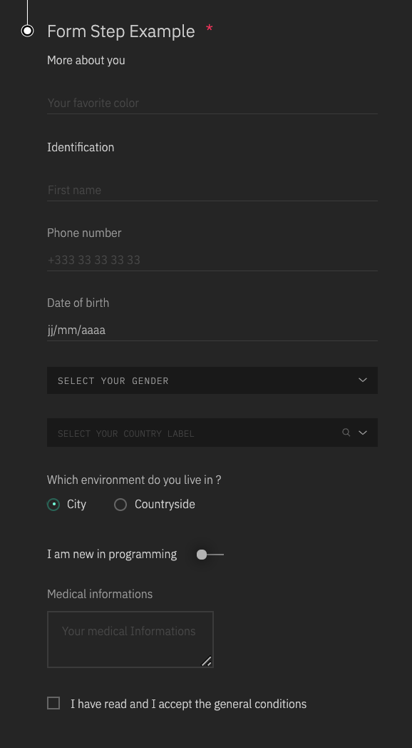
Task: Click inside the Medical informations textarea
Action: (x=130, y=640)
